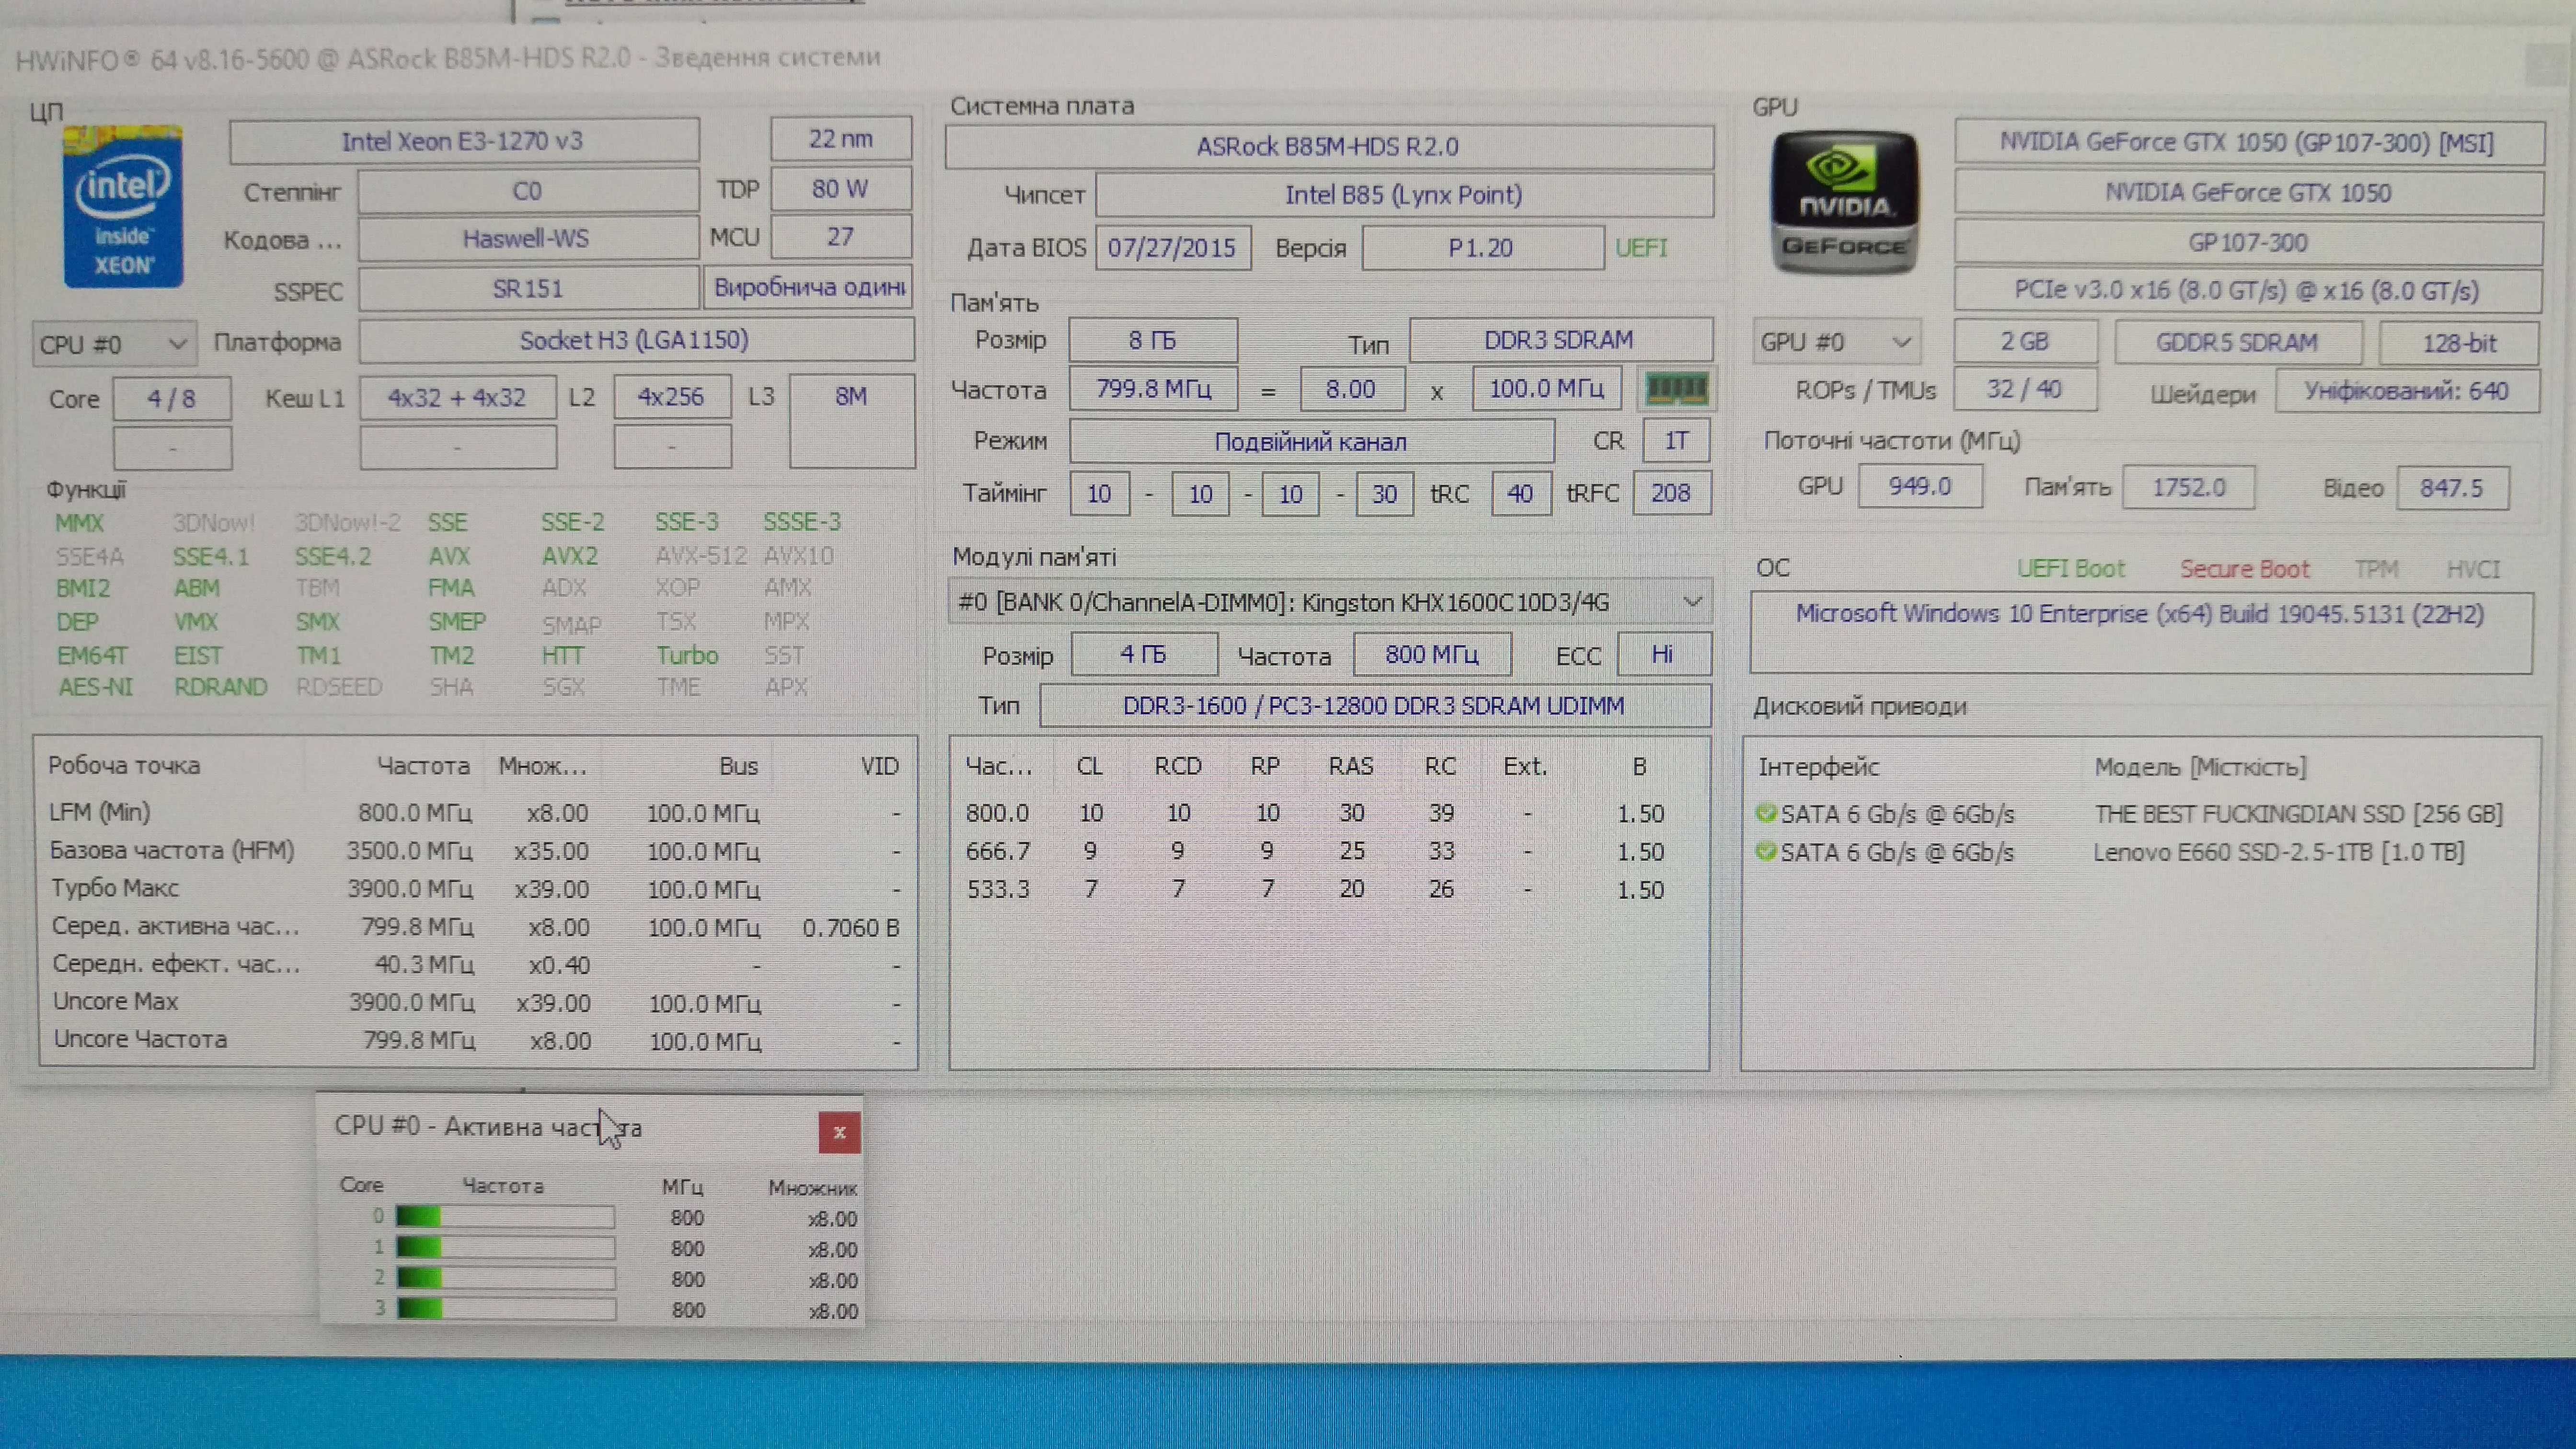Click the AES-NI feature flag
The height and width of the screenshot is (1449, 2576).
[x=95, y=687]
